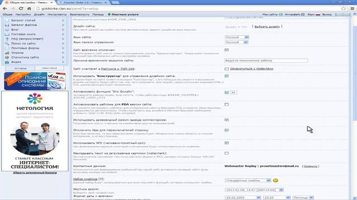Expand the Видео submenu arrow
This screenshot has height=200, width=357.
[63, 62]
